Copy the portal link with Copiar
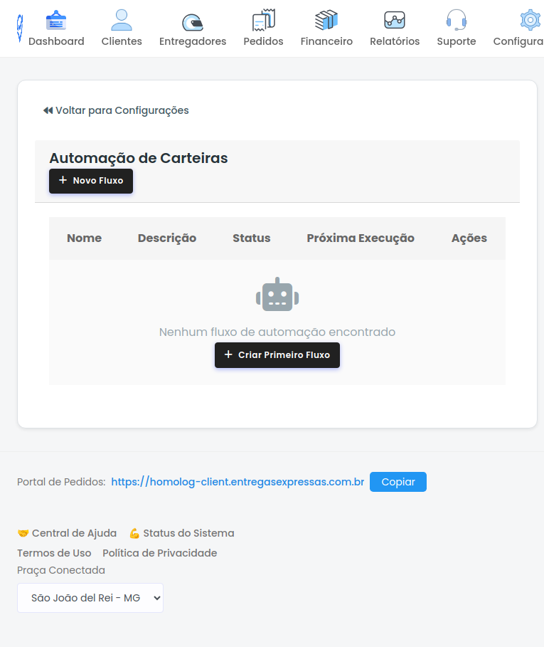The height and width of the screenshot is (647, 544). pyautogui.click(x=398, y=481)
